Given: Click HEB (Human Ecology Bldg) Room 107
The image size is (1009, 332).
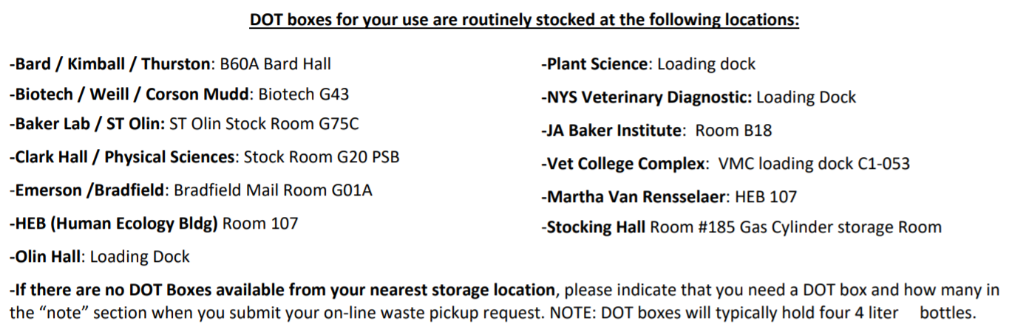Looking at the screenshot, I should pyautogui.click(x=154, y=223).
